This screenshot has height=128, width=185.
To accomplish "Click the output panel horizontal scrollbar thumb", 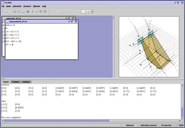I will click(56, 120).
